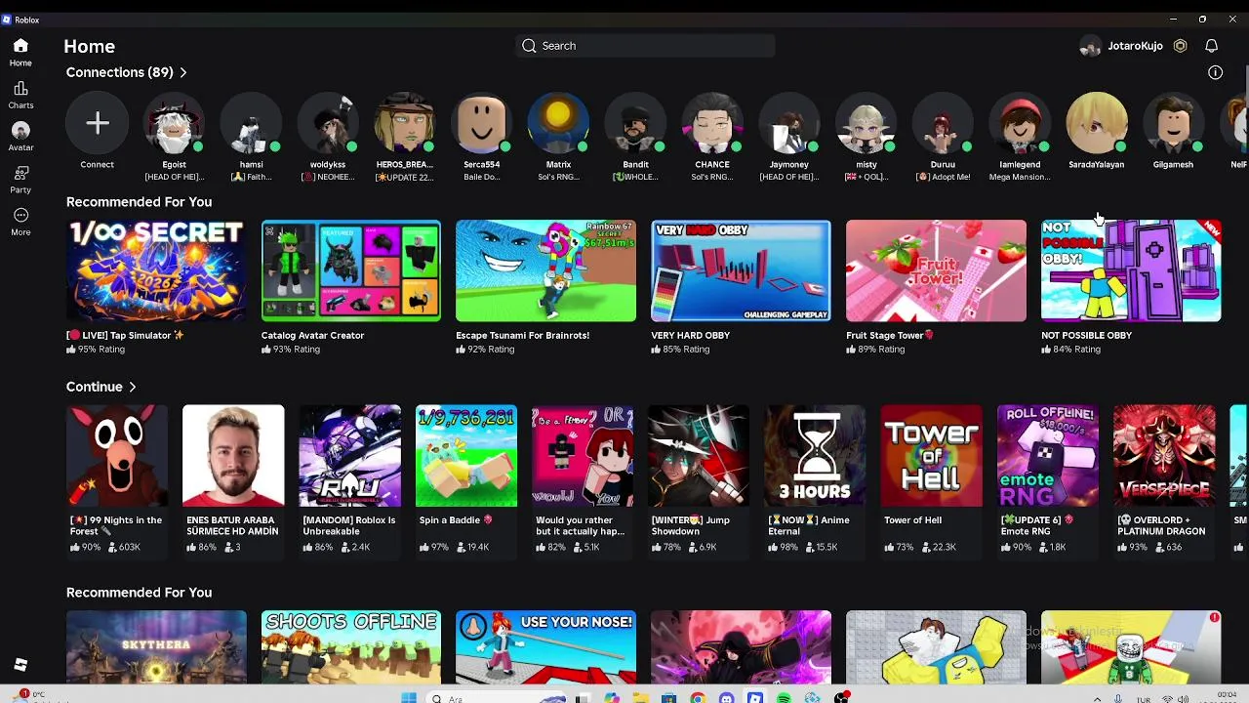
Task: Open misty's profile avatar
Action: click(866, 123)
